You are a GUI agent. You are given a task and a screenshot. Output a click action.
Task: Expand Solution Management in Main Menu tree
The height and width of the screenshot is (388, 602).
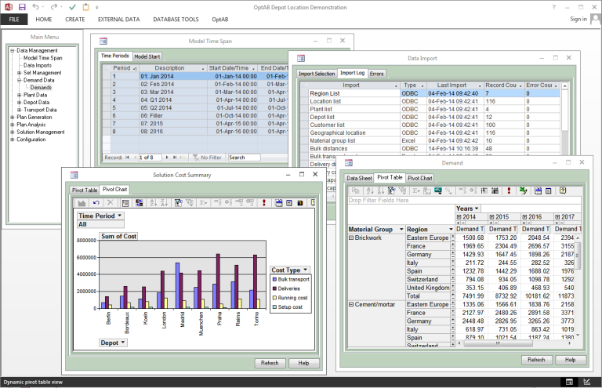[x=13, y=132]
